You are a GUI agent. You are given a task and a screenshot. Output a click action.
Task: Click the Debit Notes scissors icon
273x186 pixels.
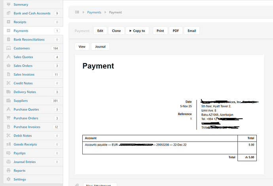click(x=8, y=135)
